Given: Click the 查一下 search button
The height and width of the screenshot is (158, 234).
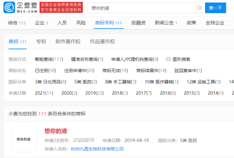Looking at the screenshot, I should [x=215, y=8].
